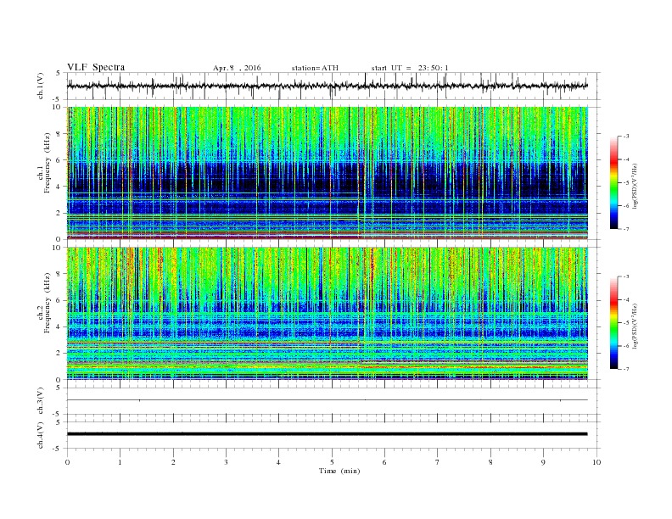This screenshot has width=672, height=519.
Task: Click the "8" kHz tick on ch.1 frequency axis
Action: click(59, 134)
